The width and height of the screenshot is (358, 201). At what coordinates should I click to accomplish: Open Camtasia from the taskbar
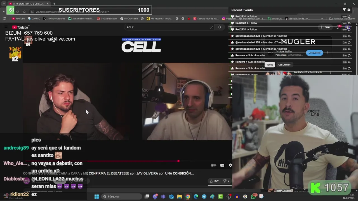(220, 197)
